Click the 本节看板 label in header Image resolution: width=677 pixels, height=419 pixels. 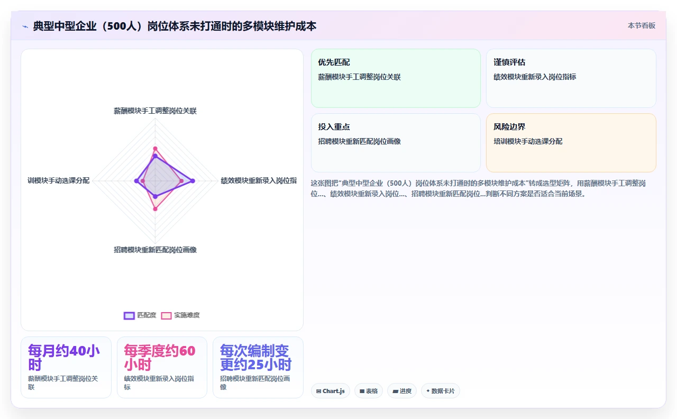point(641,25)
